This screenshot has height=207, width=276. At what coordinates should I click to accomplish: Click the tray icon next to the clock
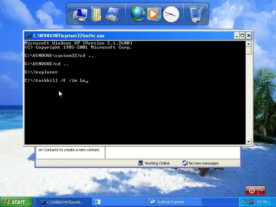251,202
